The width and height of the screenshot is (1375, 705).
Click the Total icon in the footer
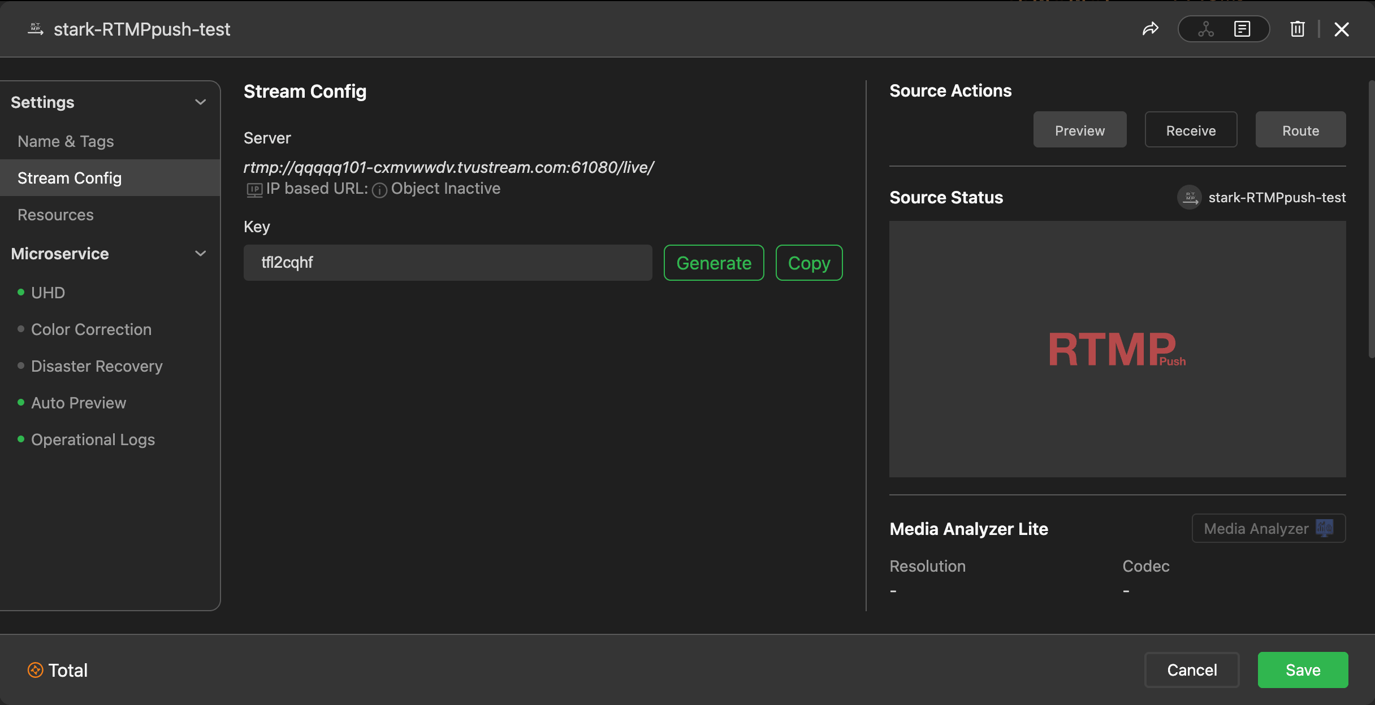(x=35, y=670)
